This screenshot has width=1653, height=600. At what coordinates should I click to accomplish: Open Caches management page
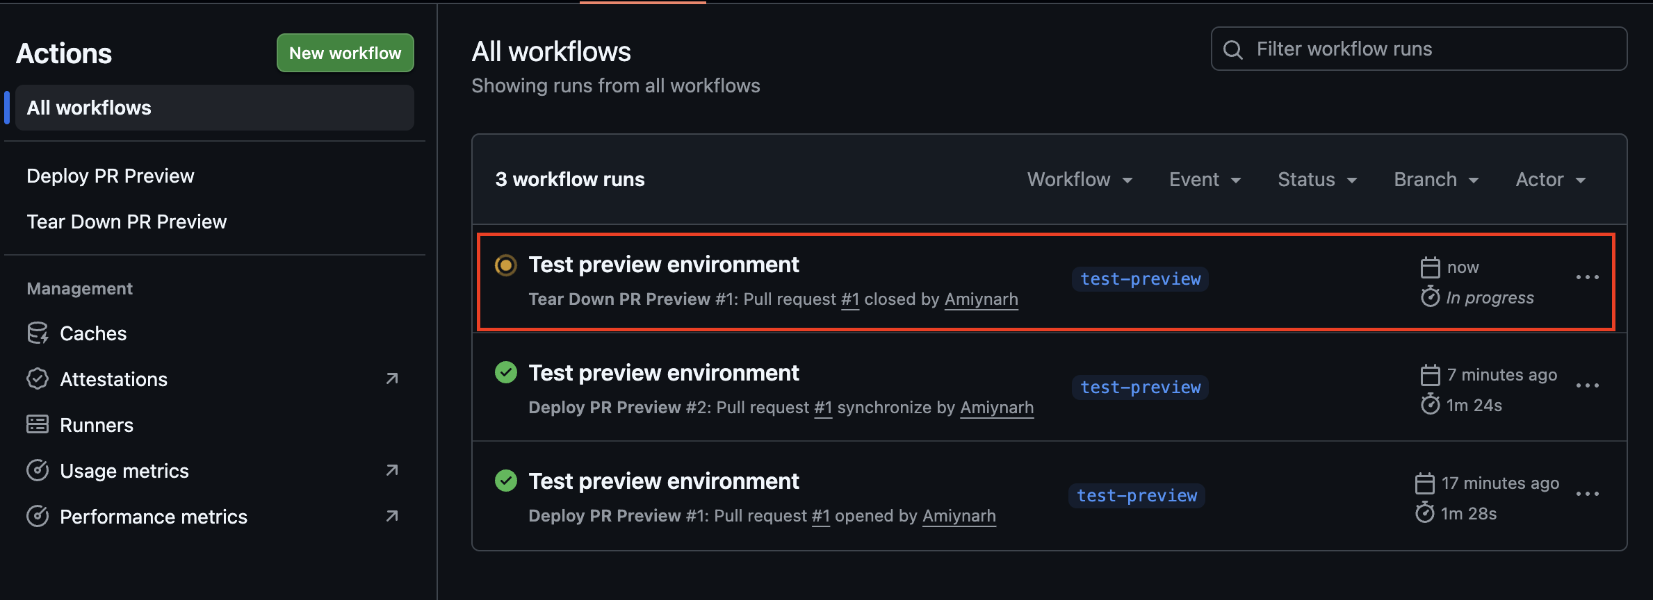(93, 333)
